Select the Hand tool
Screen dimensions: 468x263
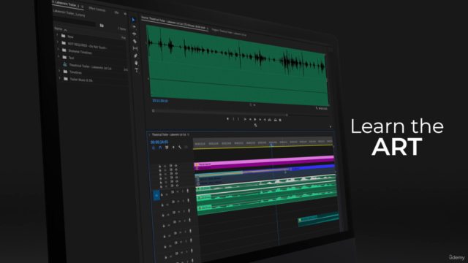(136, 63)
